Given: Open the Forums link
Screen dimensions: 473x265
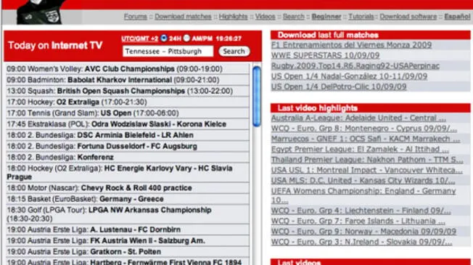Looking at the screenshot, I should tap(136, 17).
